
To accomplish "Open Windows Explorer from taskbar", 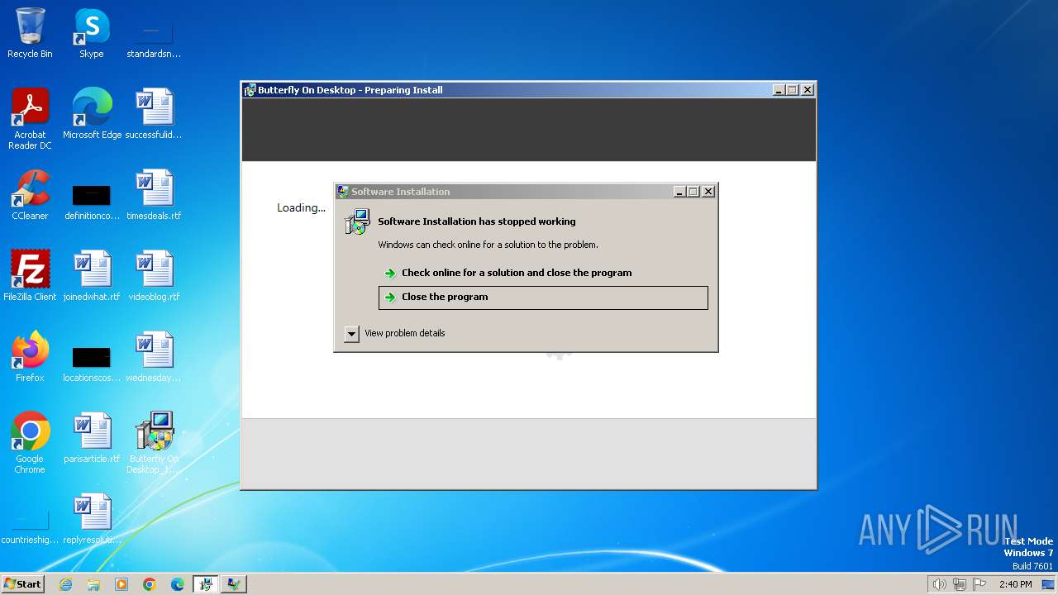I will click(93, 584).
